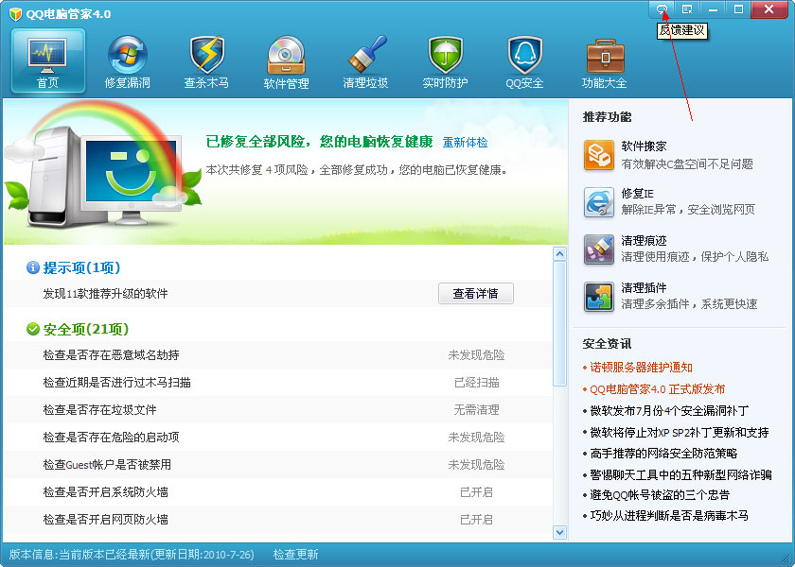Select row 检查是否存在恶意域名劫持

[279, 355]
